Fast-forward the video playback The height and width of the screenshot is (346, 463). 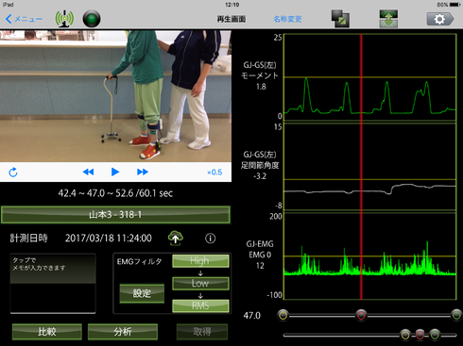coord(143,172)
